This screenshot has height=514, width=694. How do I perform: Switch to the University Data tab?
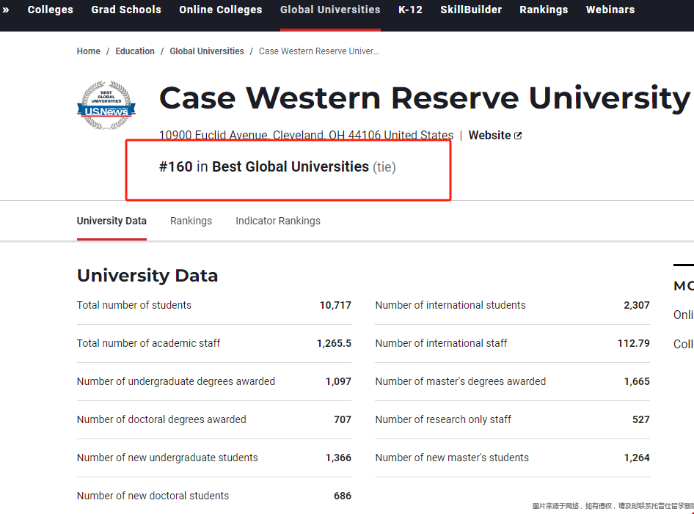click(112, 221)
